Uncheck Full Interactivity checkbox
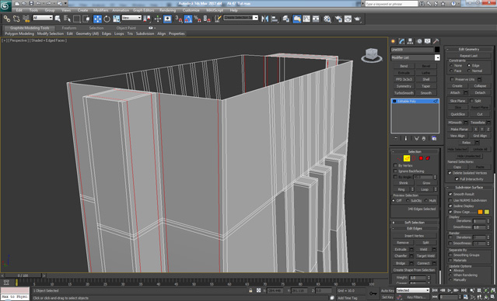 (x=457, y=178)
